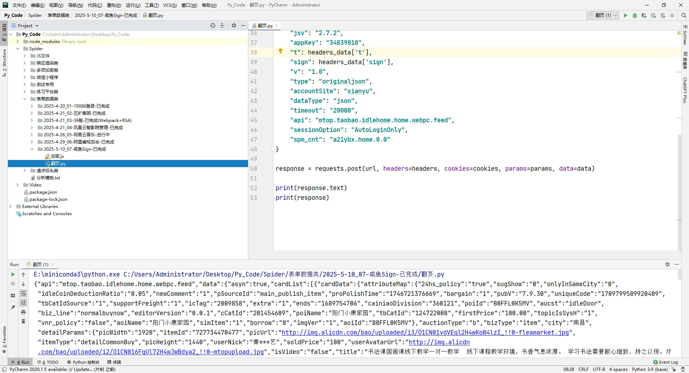Collapse the Spider folder
This screenshot has height=373, width=689.
[17, 49]
